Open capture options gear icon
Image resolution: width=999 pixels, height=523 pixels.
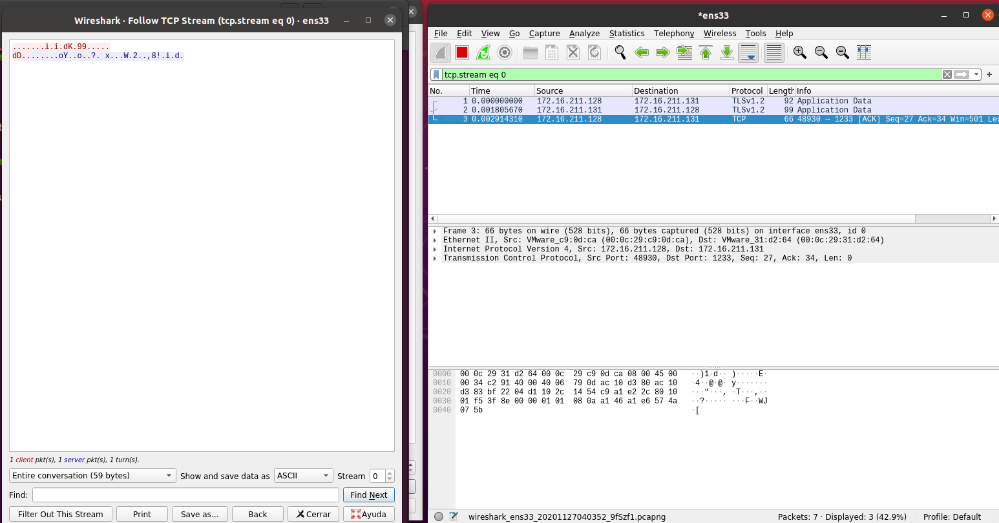505,53
